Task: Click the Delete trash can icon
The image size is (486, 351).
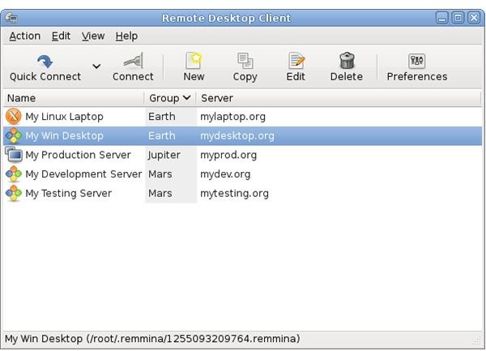Action: tap(347, 61)
